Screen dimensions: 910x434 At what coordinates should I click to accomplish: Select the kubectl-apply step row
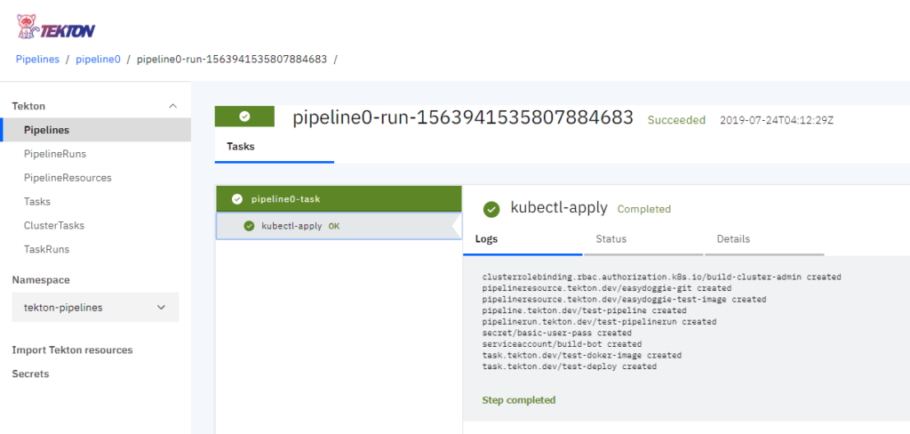pos(339,226)
